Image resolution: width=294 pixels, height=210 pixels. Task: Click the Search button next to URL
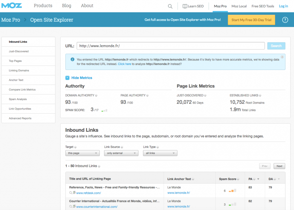(x=276, y=46)
